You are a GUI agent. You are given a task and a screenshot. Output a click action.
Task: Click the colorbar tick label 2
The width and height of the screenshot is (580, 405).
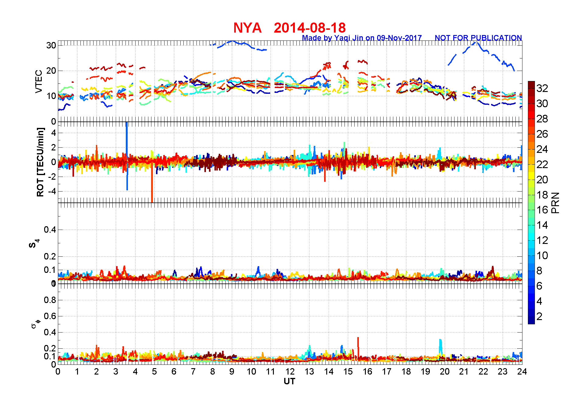pyautogui.click(x=539, y=316)
